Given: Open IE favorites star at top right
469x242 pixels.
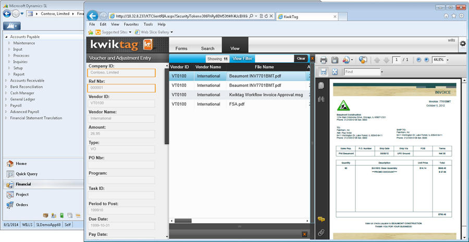Looking at the screenshot, I should (x=454, y=16).
